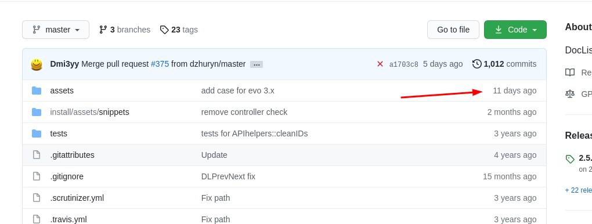
Task: Open commit hash a1703c8
Action: click(x=403, y=64)
